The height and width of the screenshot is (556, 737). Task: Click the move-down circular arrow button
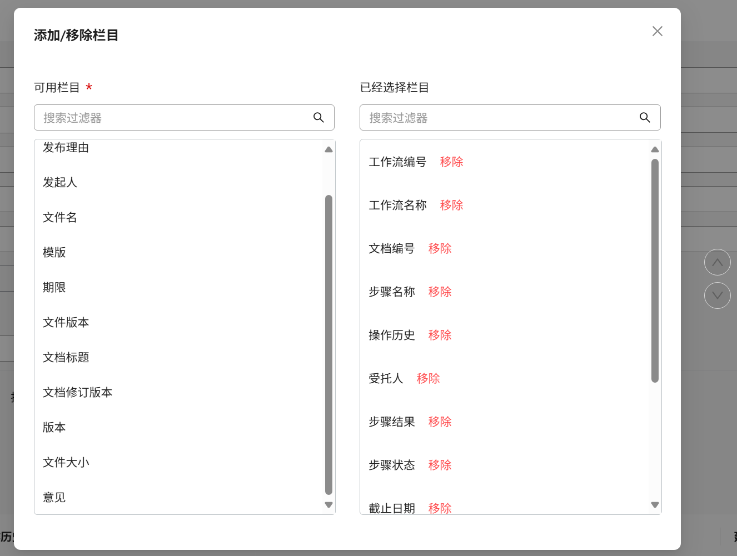[x=717, y=295]
